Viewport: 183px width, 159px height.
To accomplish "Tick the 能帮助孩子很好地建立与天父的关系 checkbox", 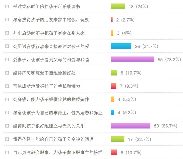I will [7, 126].
